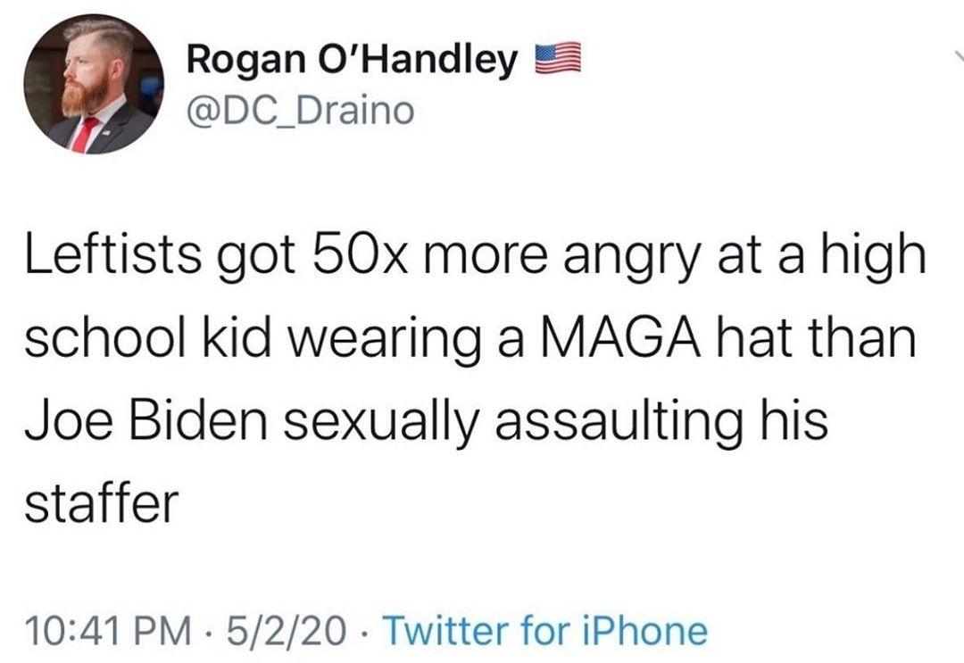
Task: Open the tweet author's profile picture
Action: [93, 84]
